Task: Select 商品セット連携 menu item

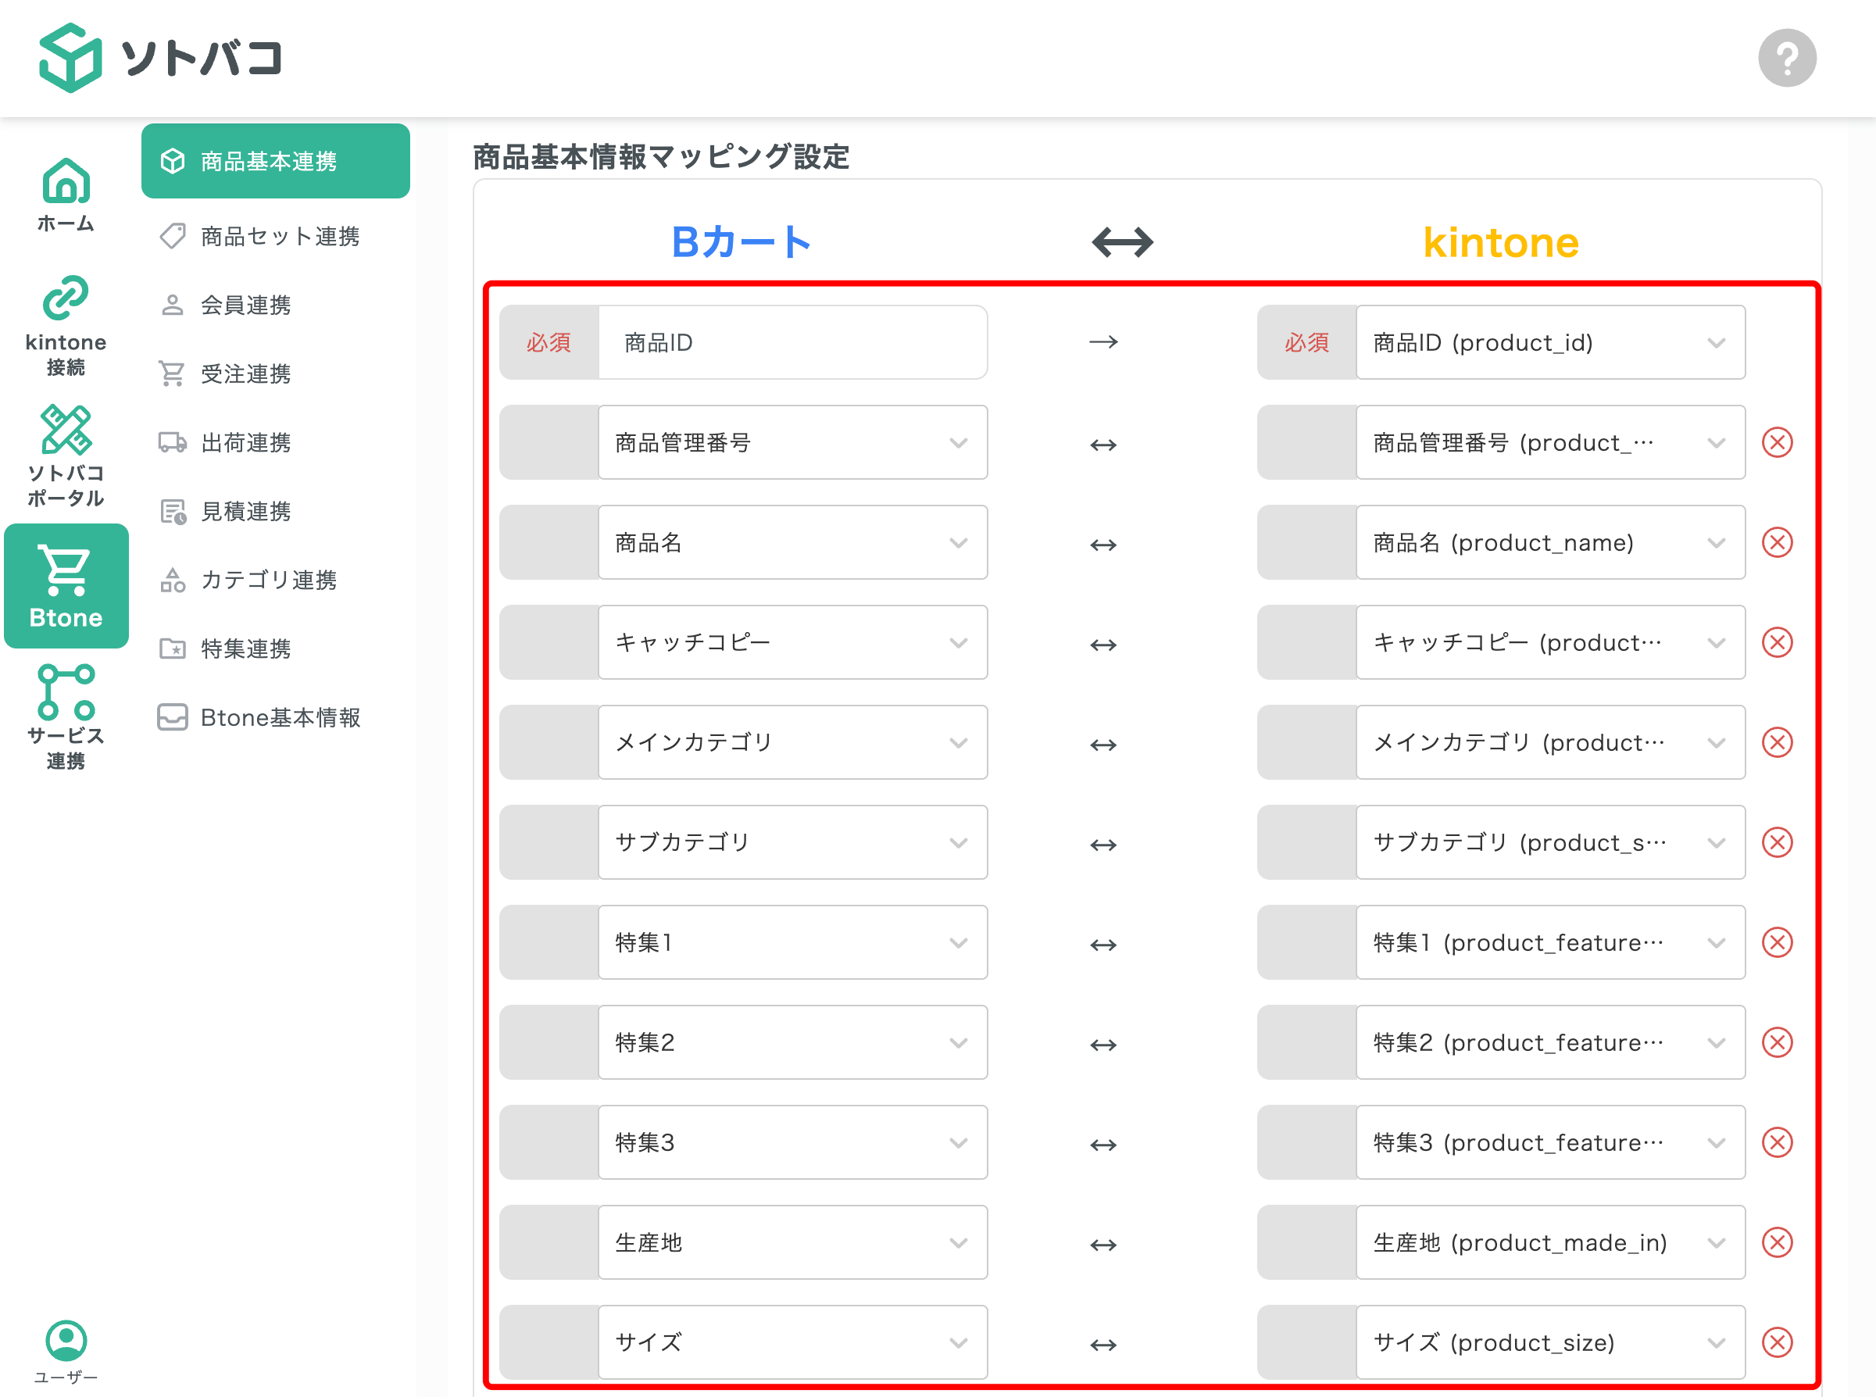Action: point(279,236)
